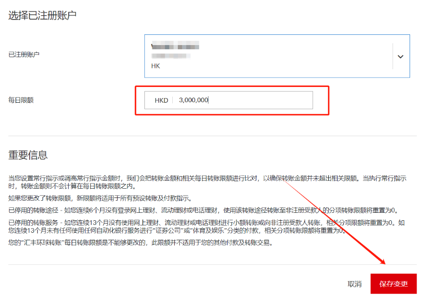Click paragraph mentioning 汇丰环球转账

tap(140, 243)
